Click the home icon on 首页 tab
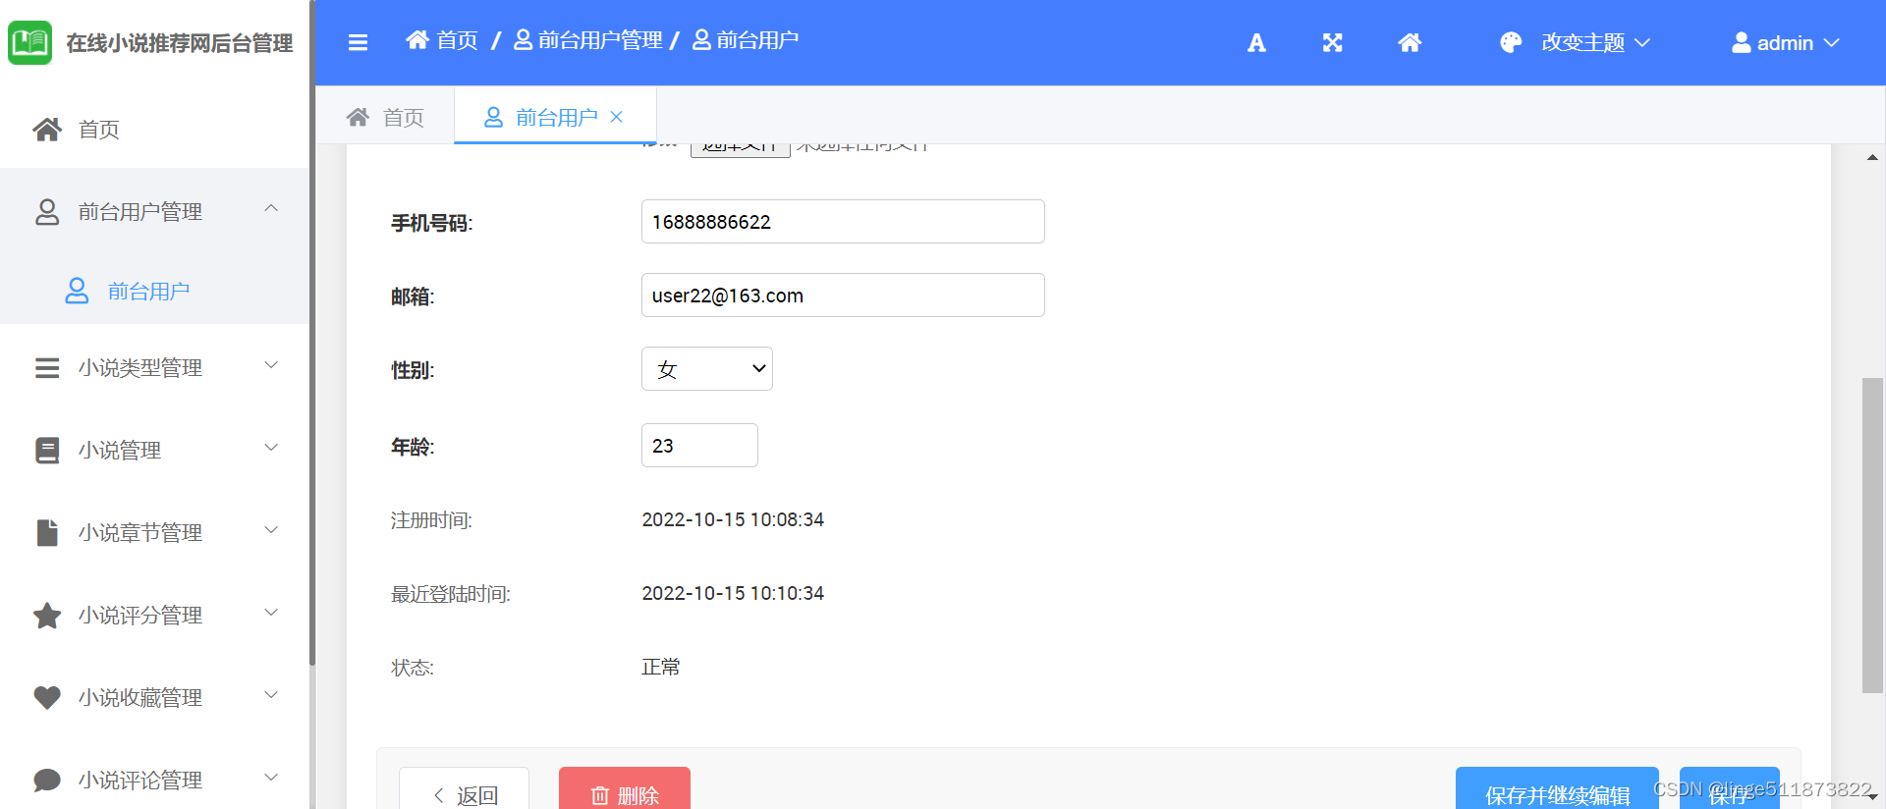The width and height of the screenshot is (1886, 809). 358,117
